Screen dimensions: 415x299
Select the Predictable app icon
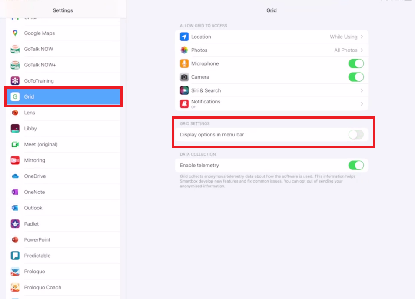(x=15, y=256)
